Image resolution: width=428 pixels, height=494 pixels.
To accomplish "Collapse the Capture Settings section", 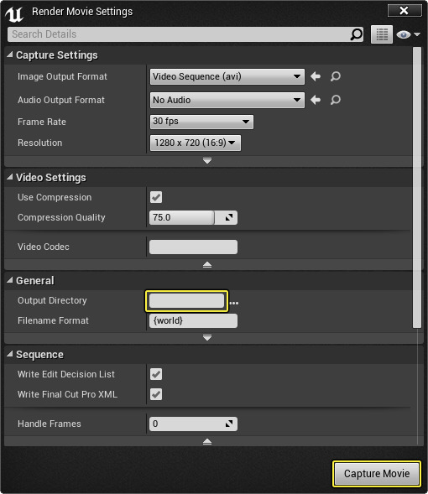I will (x=10, y=55).
